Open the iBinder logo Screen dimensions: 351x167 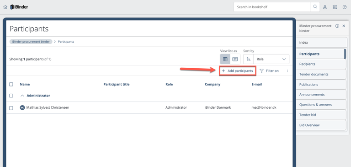[19, 7]
